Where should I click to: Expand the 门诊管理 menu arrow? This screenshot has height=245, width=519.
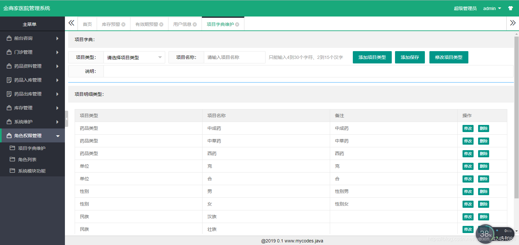[x=57, y=52]
